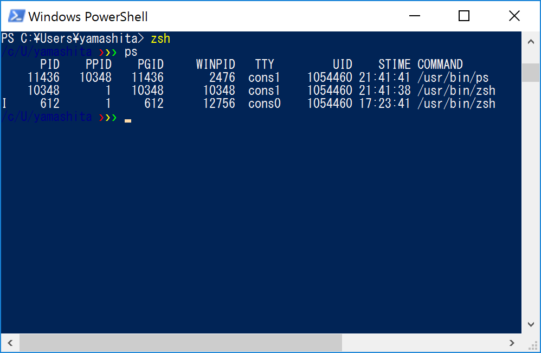Image resolution: width=541 pixels, height=353 pixels.
Task: Click the blinking cursor at the prompt
Action: coord(128,121)
